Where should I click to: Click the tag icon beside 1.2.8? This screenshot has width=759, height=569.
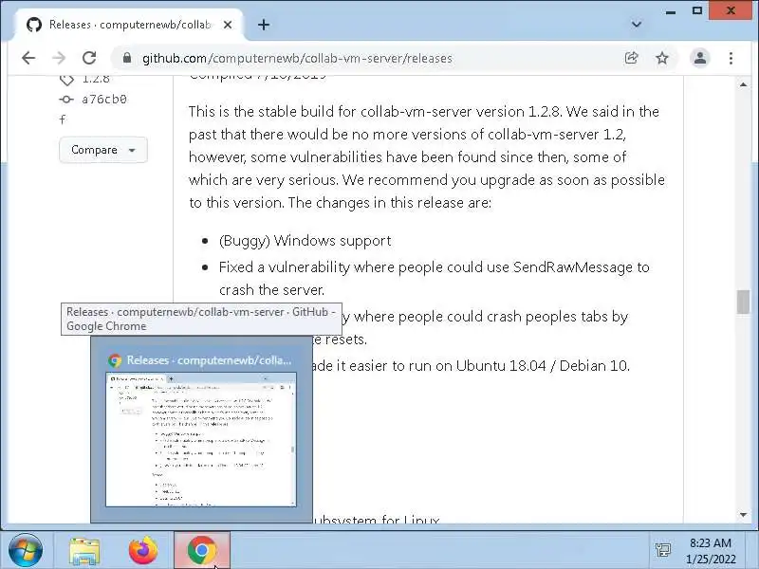[x=66, y=79]
